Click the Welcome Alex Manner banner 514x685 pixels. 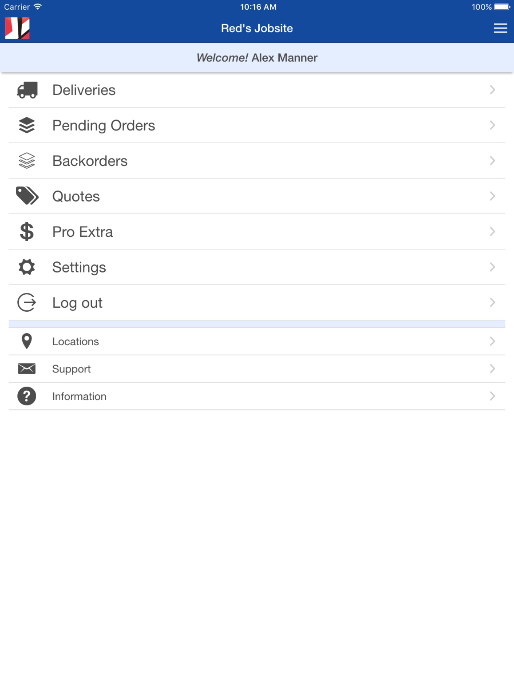pyautogui.click(x=257, y=58)
